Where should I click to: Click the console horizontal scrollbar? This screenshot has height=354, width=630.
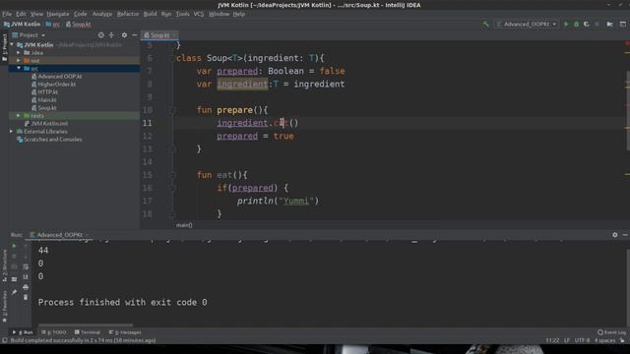86,324
